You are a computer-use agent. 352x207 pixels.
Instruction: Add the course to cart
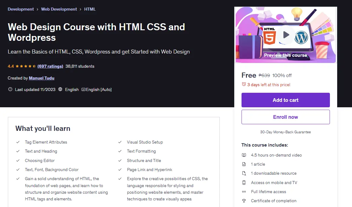[285, 100]
